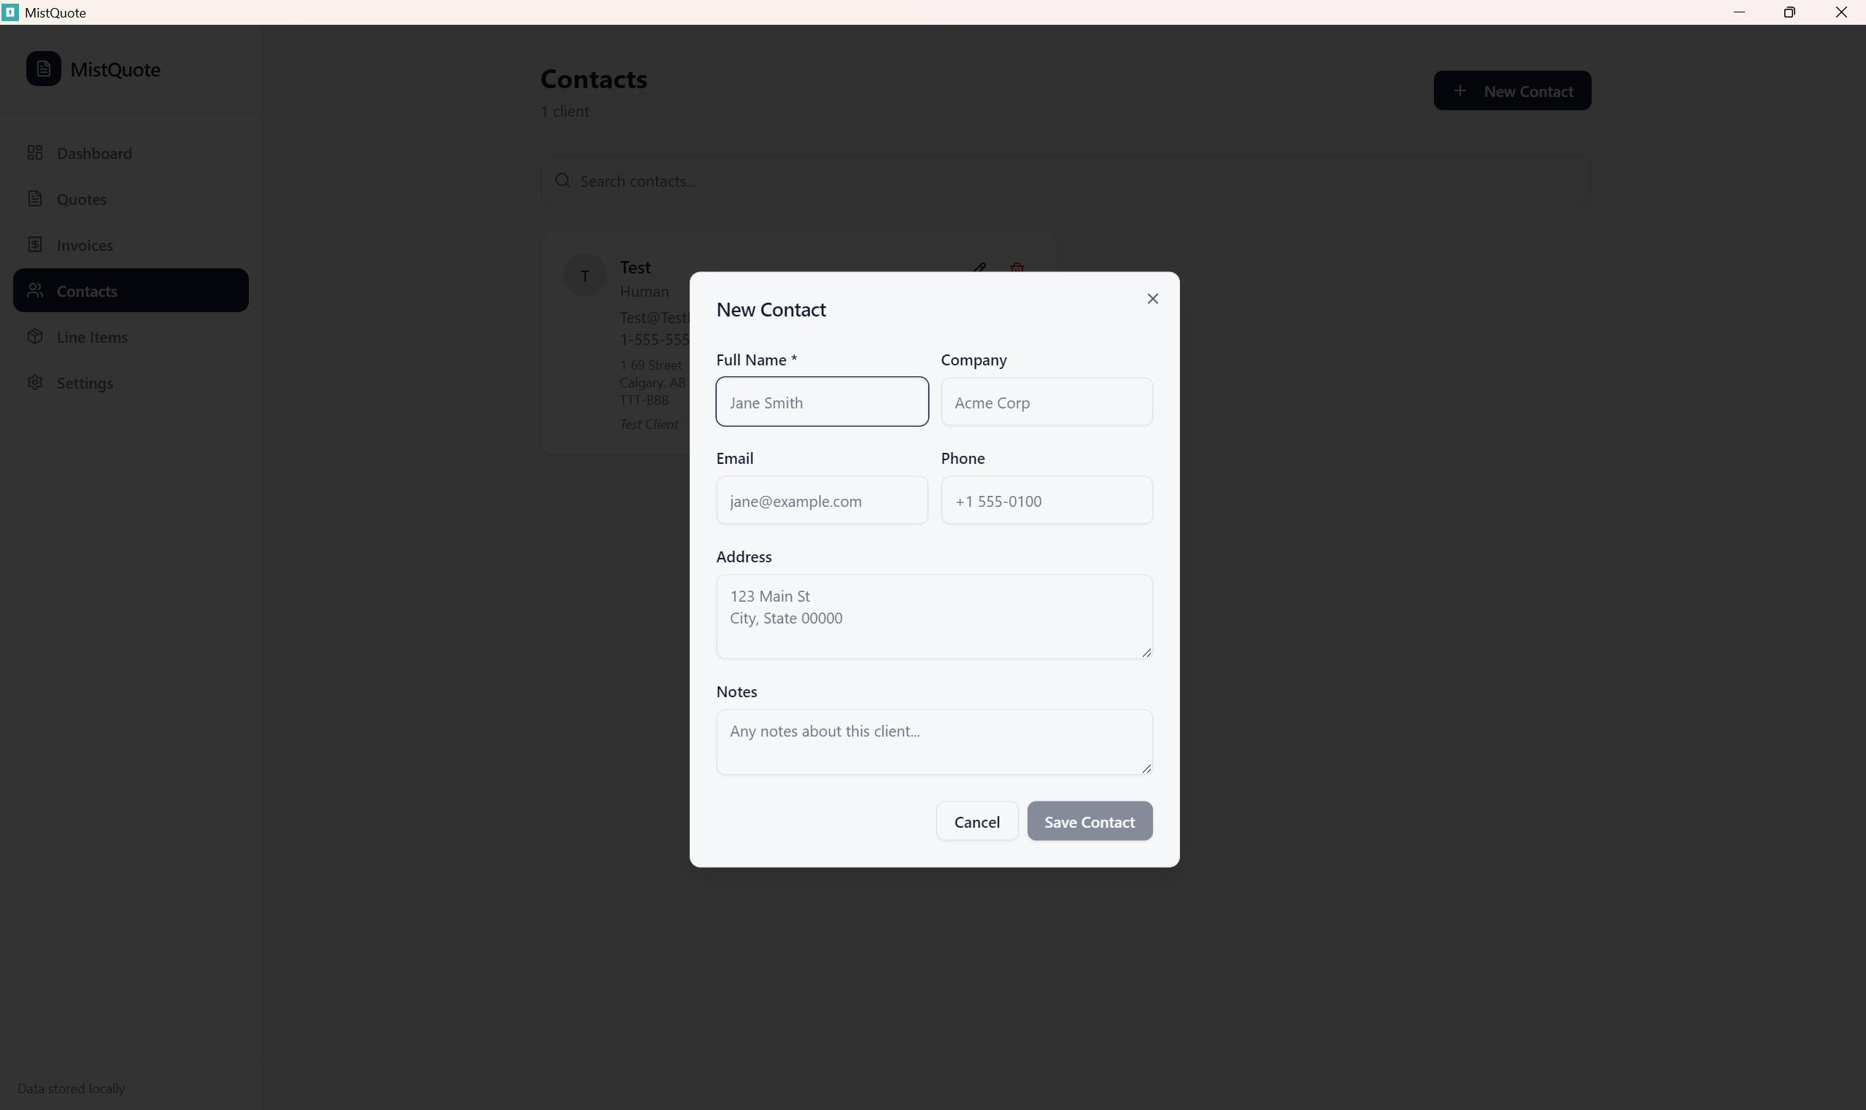Click the Company text field
The width and height of the screenshot is (1866, 1110).
pyautogui.click(x=1046, y=402)
